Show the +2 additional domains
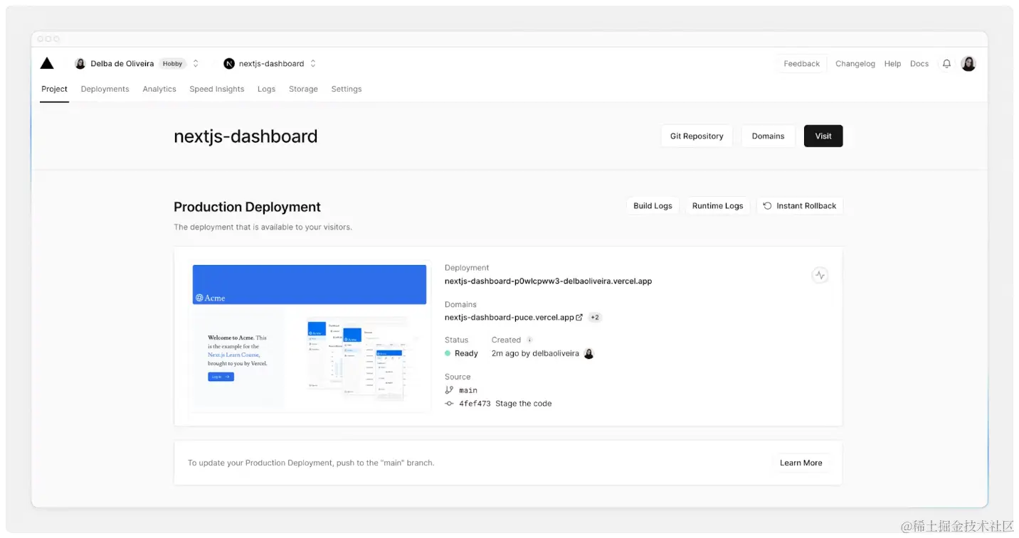 (595, 318)
